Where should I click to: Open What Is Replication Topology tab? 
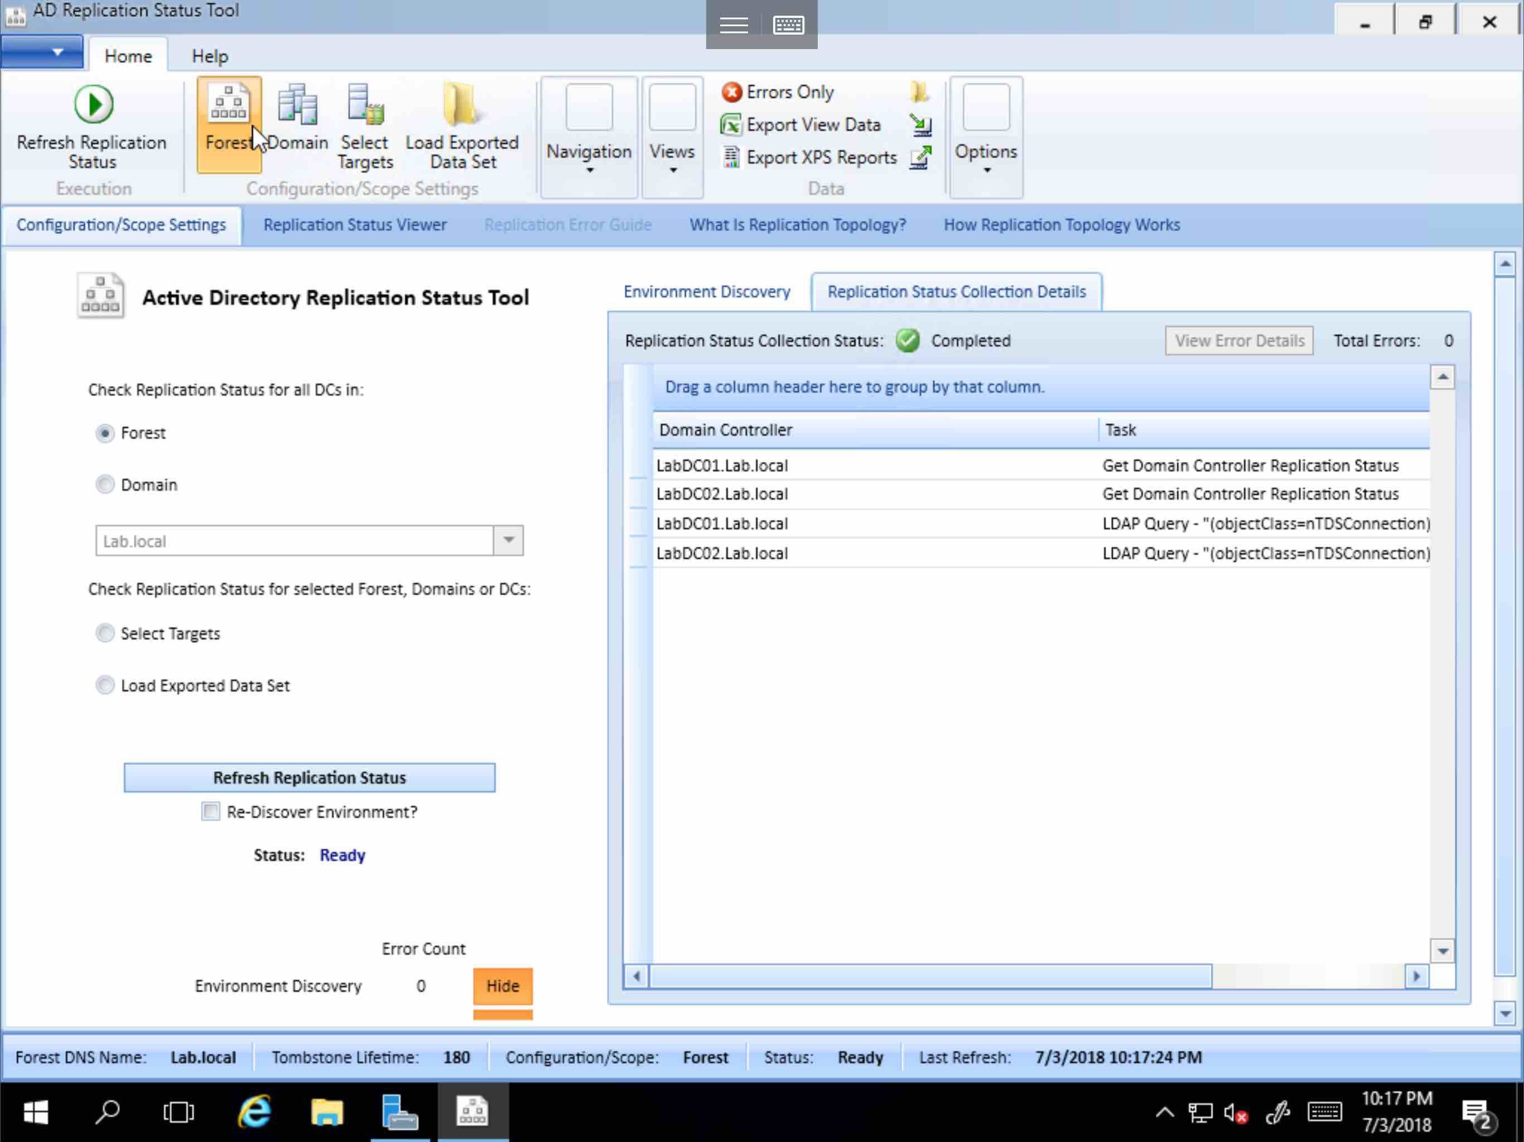(798, 225)
